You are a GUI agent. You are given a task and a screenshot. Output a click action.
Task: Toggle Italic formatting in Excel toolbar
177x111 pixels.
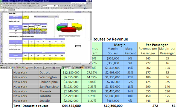(x=63, y=5)
